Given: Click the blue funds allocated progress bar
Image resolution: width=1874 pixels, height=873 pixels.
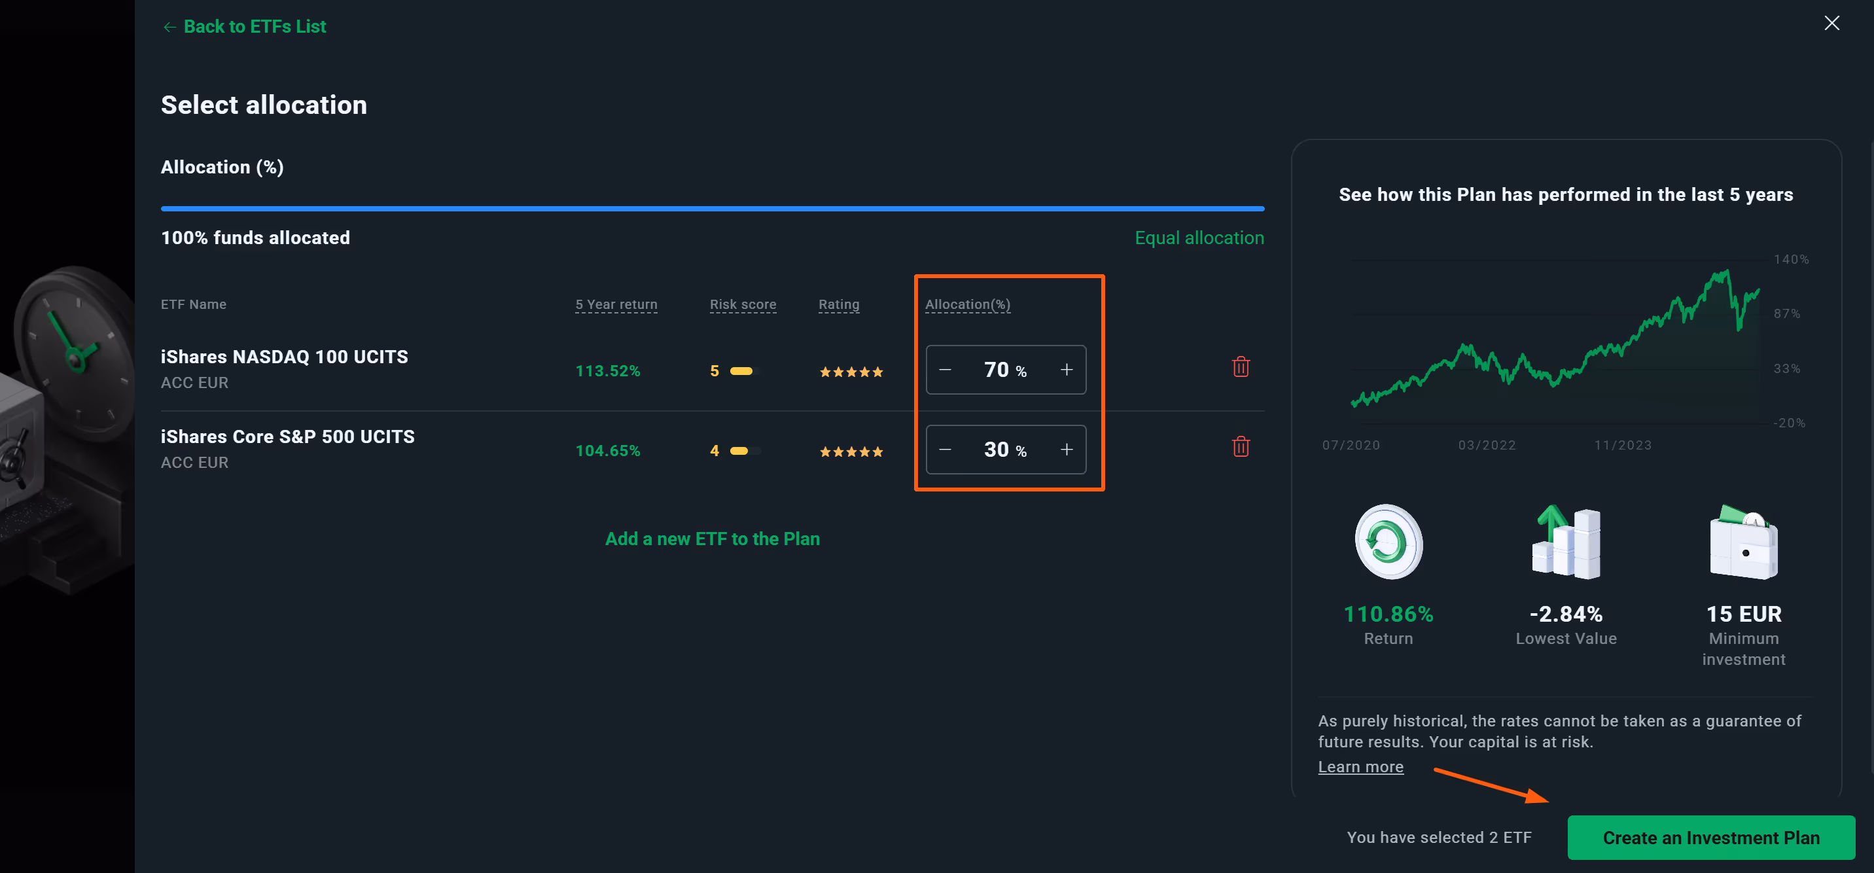Looking at the screenshot, I should click(x=712, y=209).
